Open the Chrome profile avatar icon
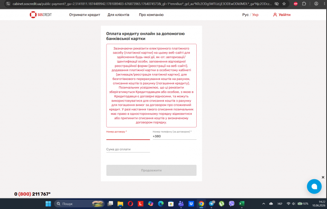Viewport: 327px width, 209px height. point(316,4)
